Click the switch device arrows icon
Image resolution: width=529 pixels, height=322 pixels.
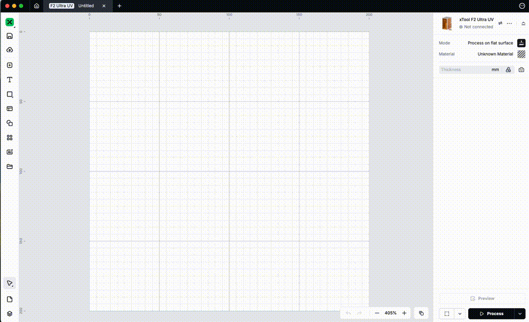click(500, 23)
